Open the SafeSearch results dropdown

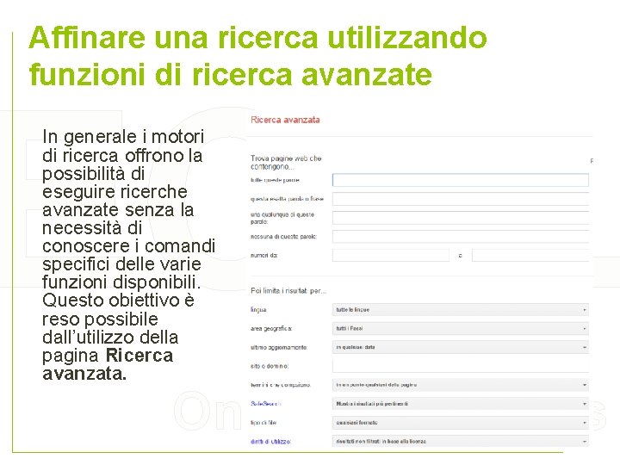point(460,404)
